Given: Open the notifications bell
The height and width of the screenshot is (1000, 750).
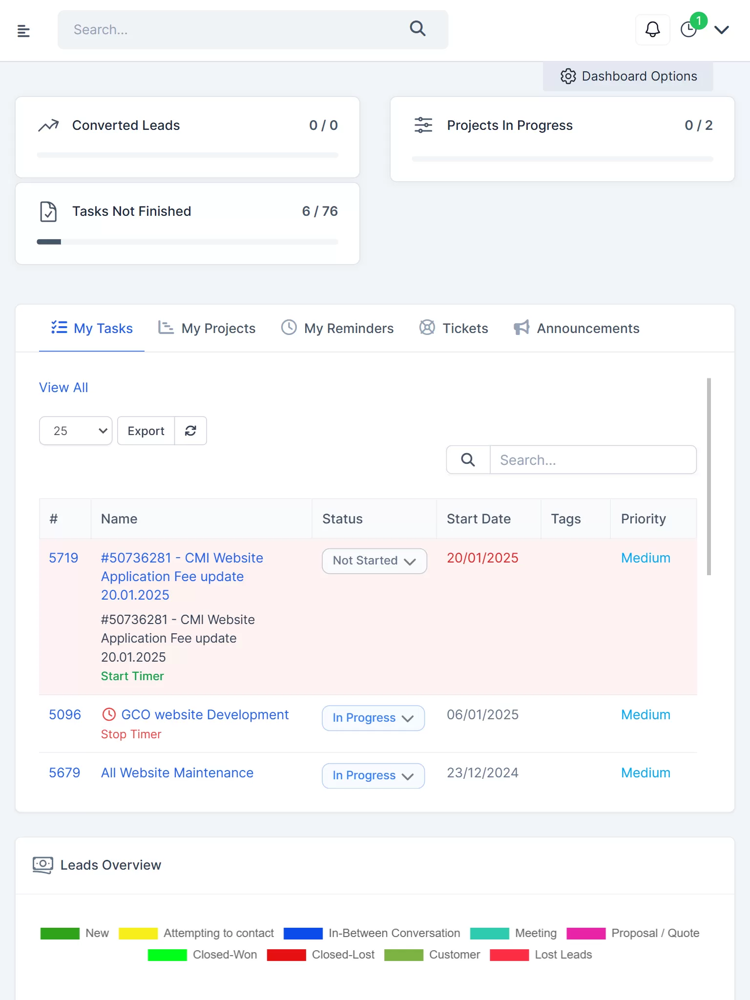Looking at the screenshot, I should tap(652, 30).
